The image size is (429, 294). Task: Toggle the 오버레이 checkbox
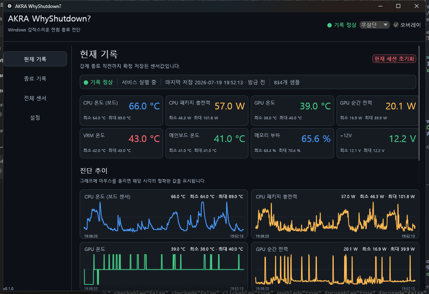(396, 25)
